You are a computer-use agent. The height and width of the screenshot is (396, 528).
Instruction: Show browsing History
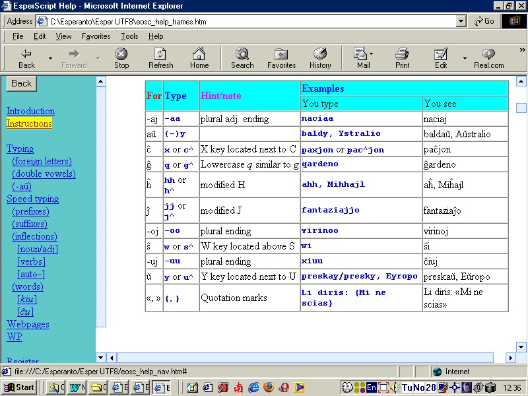coord(320,58)
